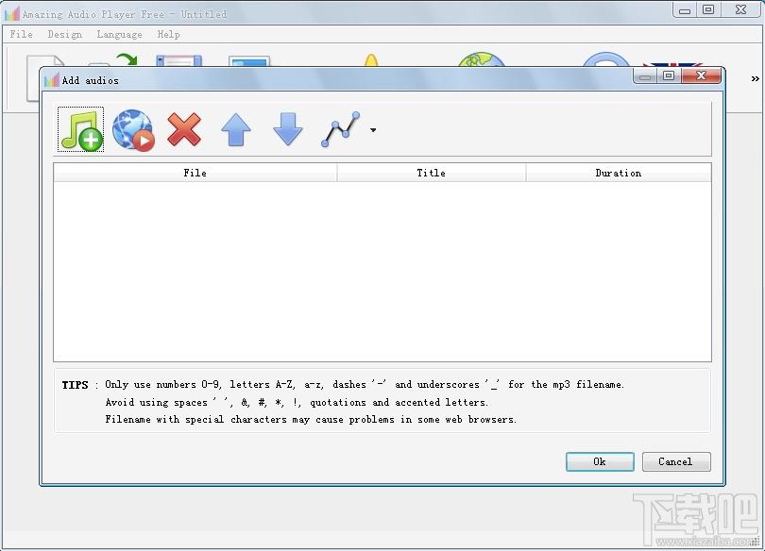
Task: Open the Language menu
Action: (x=120, y=34)
